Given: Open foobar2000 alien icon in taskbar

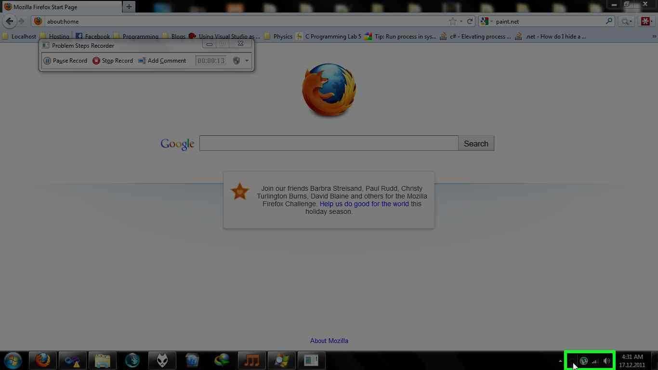Looking at the screenshot, I should point(162,360).
